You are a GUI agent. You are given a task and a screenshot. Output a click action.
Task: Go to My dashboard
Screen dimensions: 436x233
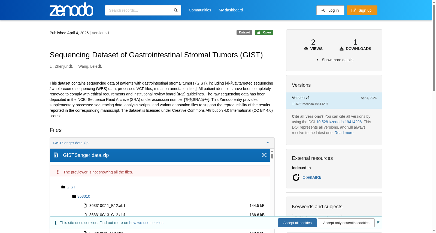(x=231, y=10)
